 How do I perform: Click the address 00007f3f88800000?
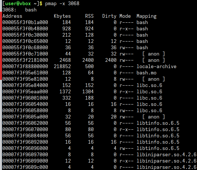pos(25,66)
